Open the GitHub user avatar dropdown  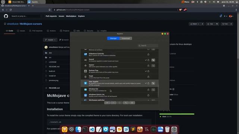pos(231,16)
